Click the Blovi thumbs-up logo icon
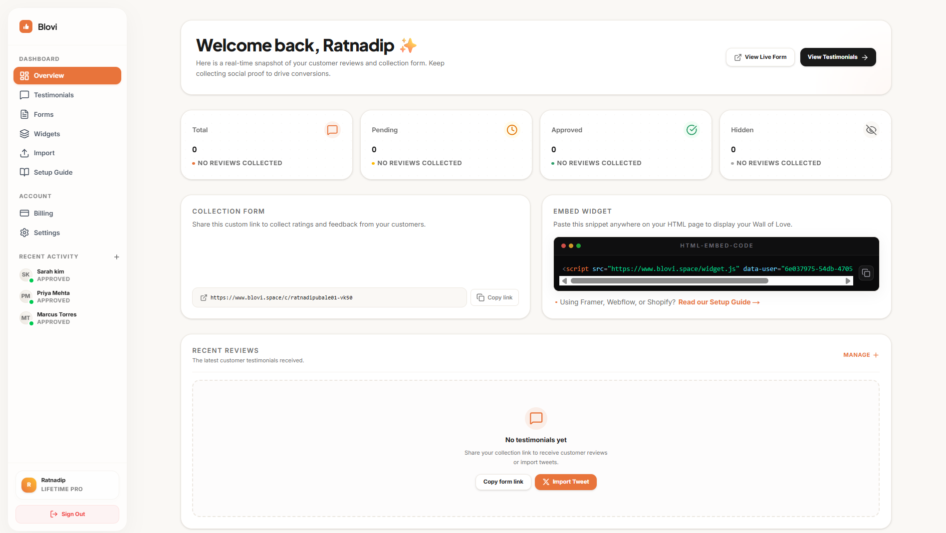Viewport: 946px width, 533px height. [26, 26]
